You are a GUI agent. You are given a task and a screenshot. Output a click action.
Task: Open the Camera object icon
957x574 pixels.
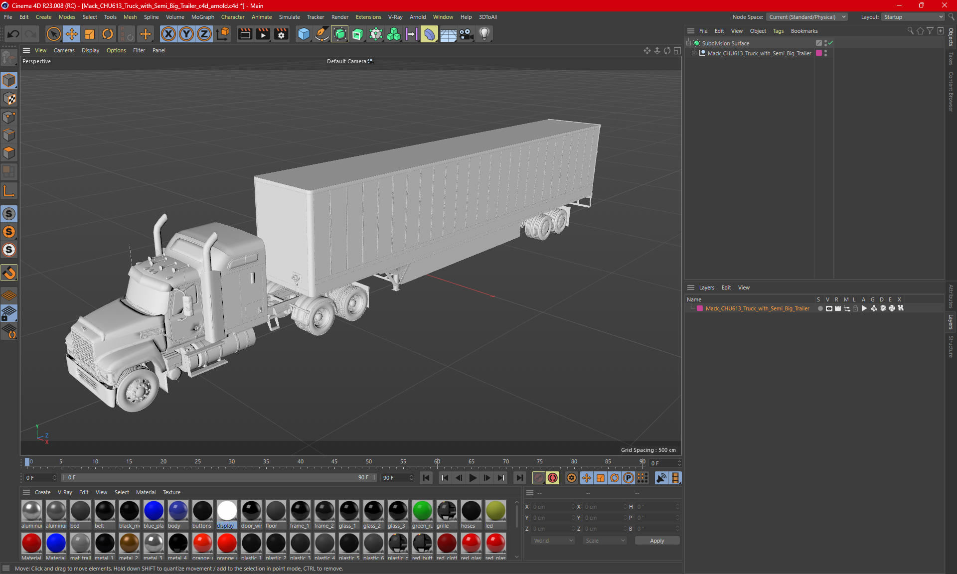[466, 34]
